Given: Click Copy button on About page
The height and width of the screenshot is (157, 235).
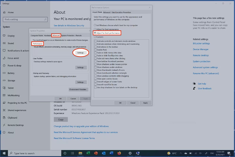Looking at the screenshot, I should (61, 120).
